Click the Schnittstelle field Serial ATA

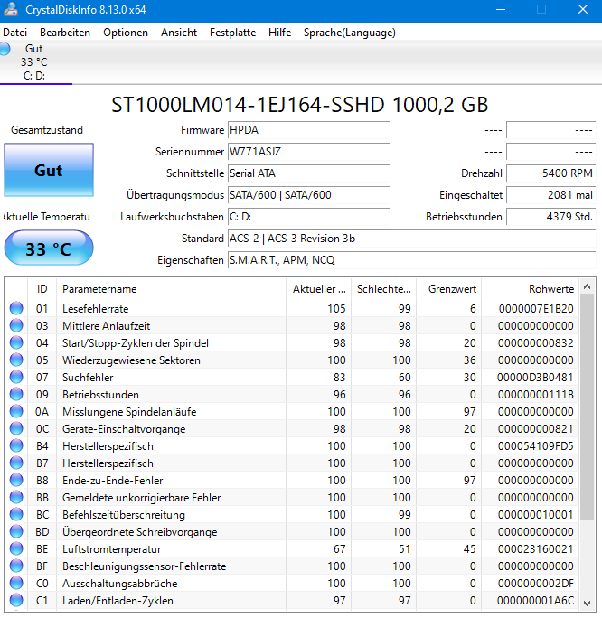tap(309, 173)
